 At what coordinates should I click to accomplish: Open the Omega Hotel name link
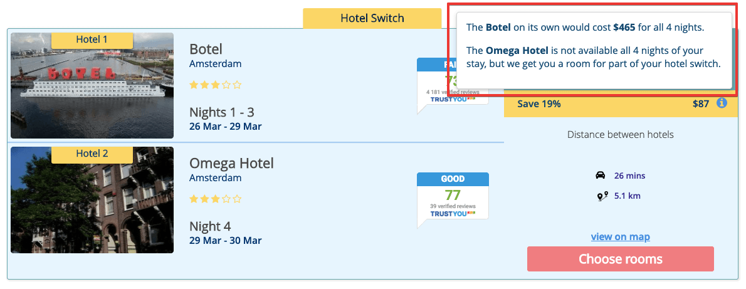point(231,164)
